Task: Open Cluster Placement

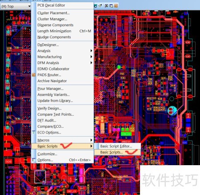Action: [53, 13]
